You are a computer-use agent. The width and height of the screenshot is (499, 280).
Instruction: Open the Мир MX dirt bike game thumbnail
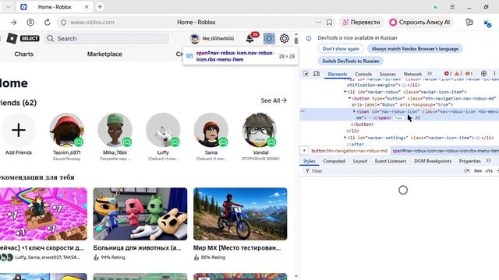coord(240,214)
